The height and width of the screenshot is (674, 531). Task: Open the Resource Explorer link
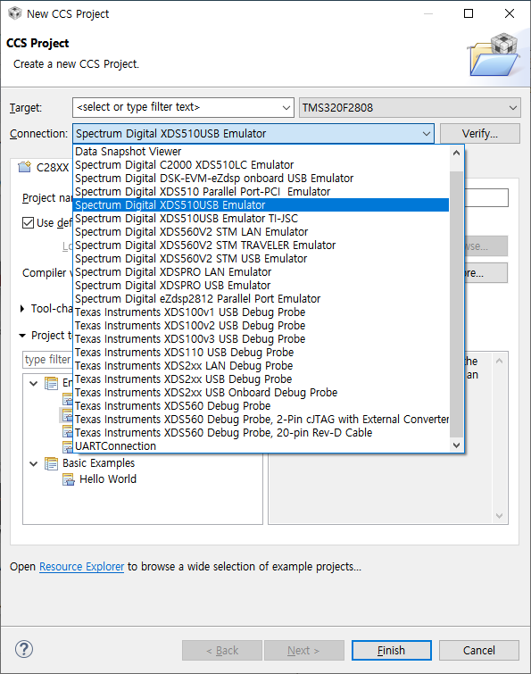[81, 567]
